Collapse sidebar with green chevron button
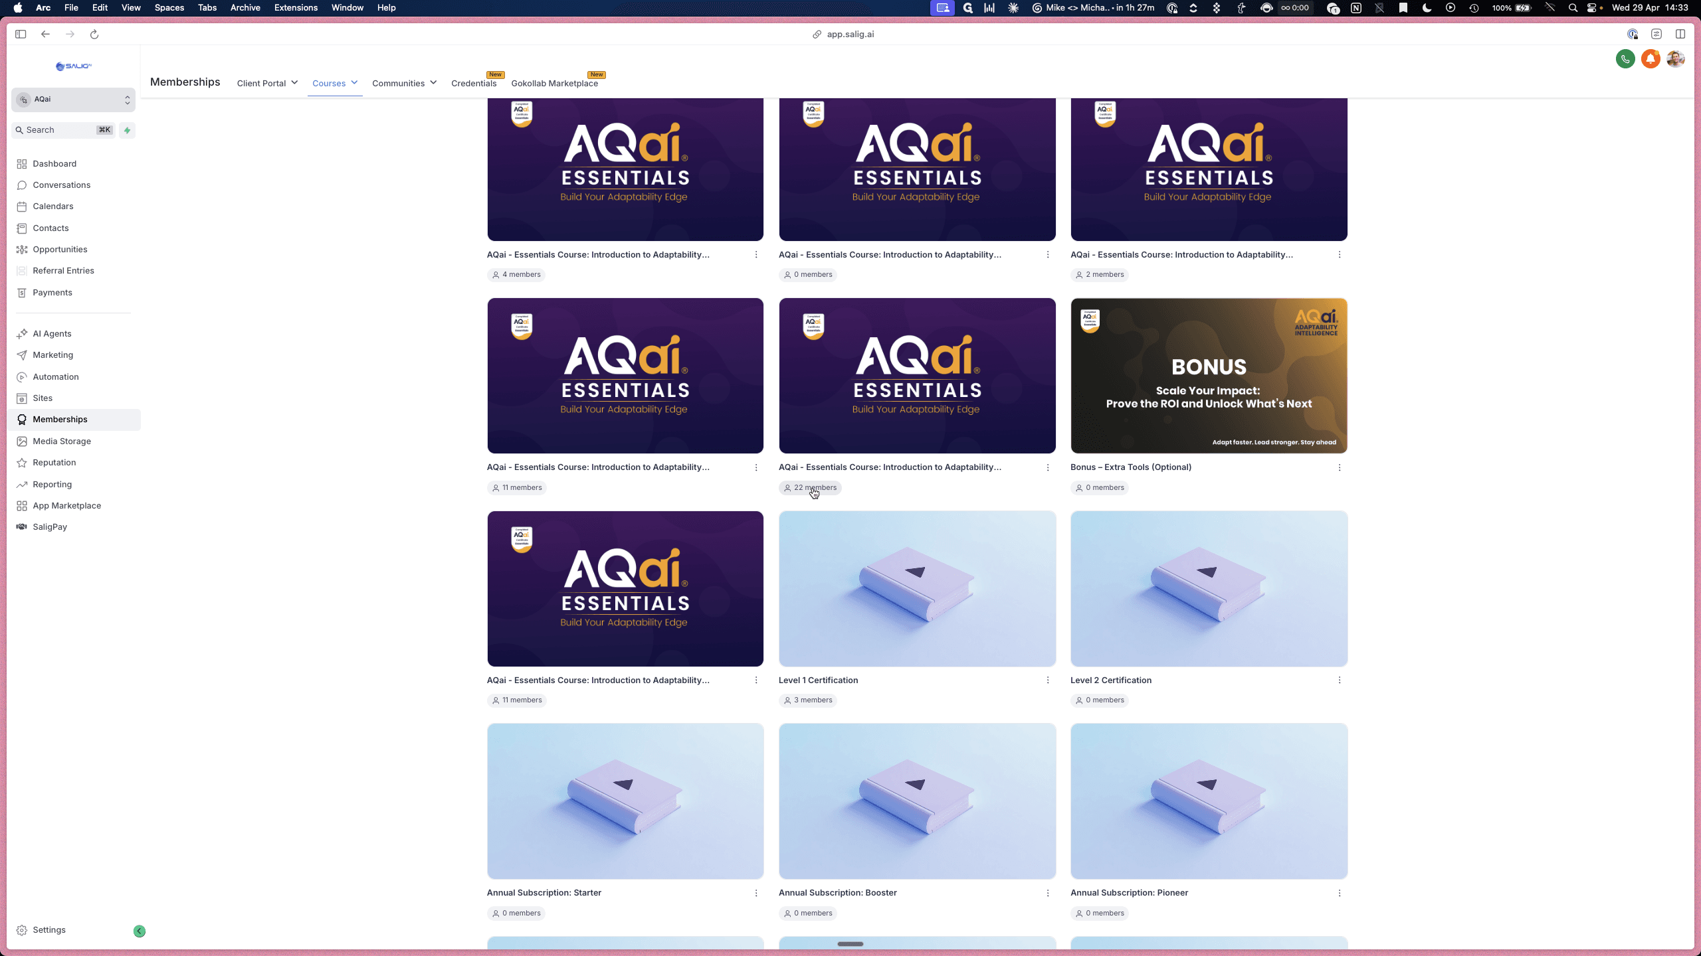This screenshot has width=1701, height=956. [x=140, y=931]
